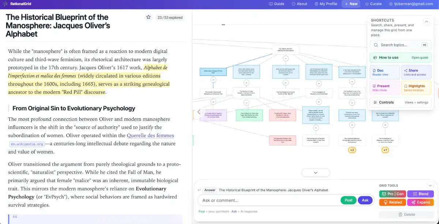This screenshot has height=224, width=439.
Task: Collapse the Shortcuts panel chevron
Action: point(427,22)
